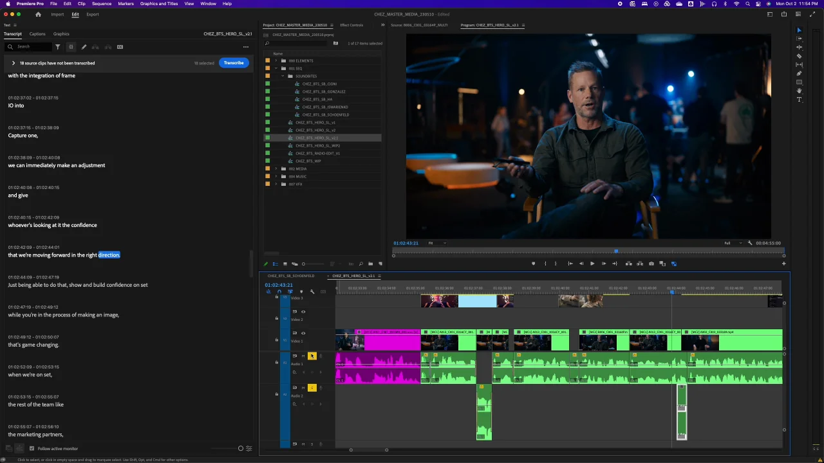This screenshot has height=463, width=824.
Task: Switch to the Captions tab
Action: [x=37, y=33]
